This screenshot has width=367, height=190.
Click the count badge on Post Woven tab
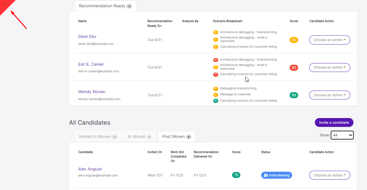(189, 137)
